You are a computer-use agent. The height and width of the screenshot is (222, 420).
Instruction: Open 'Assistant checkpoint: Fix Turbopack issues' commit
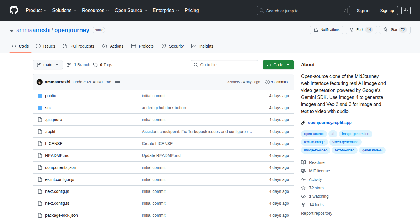pyautogui.click(x=197, y=132)
